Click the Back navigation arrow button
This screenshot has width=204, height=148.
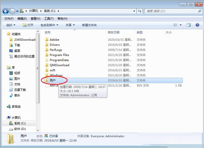6,11
